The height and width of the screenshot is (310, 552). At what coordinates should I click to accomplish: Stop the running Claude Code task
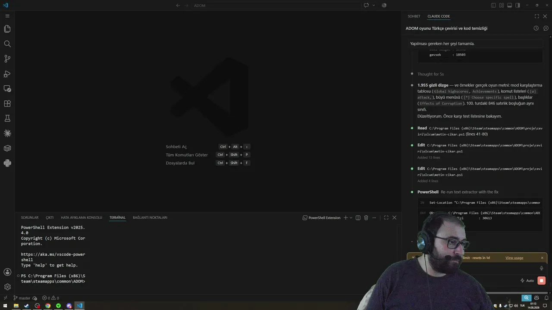542,281
